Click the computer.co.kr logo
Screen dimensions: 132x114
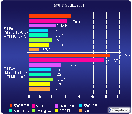click(120, 110)
